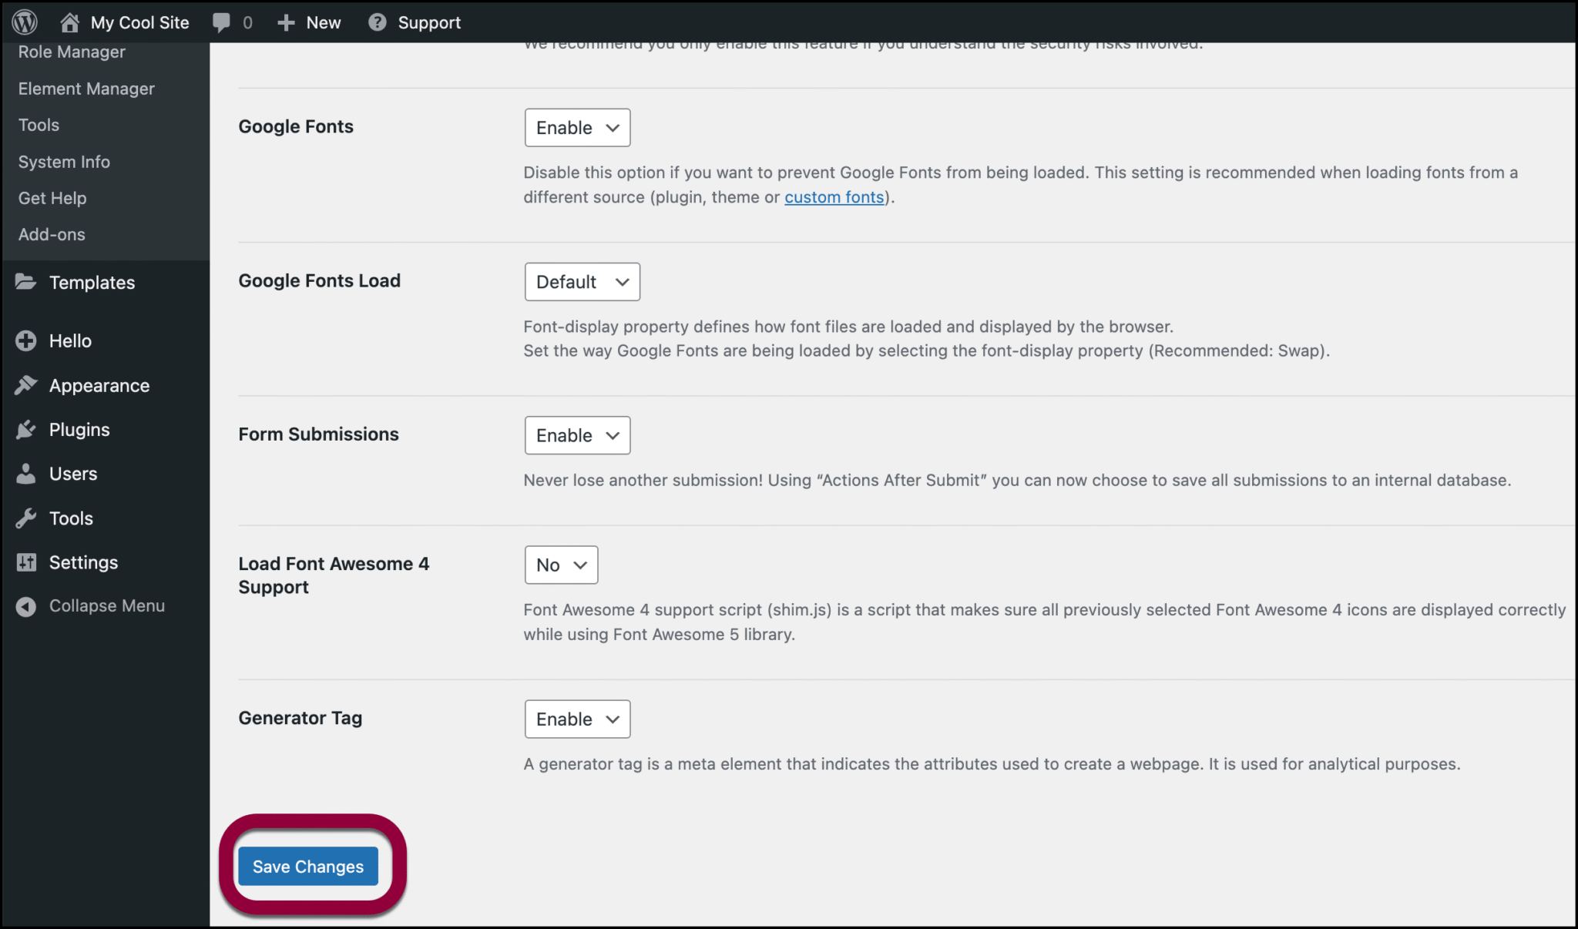Change the Load Font Awesome 4 Support dropdown

[x=560, y=565]
